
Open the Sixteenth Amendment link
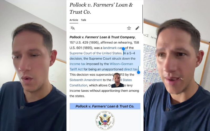point(86,80)
